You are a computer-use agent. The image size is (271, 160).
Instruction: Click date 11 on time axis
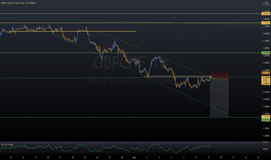click(233, 157)
